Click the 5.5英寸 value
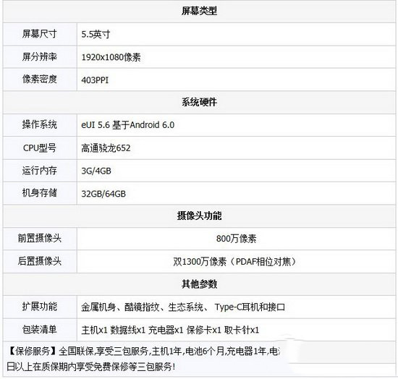This screenshot has height=379, width=398. [x=96, y=35]
